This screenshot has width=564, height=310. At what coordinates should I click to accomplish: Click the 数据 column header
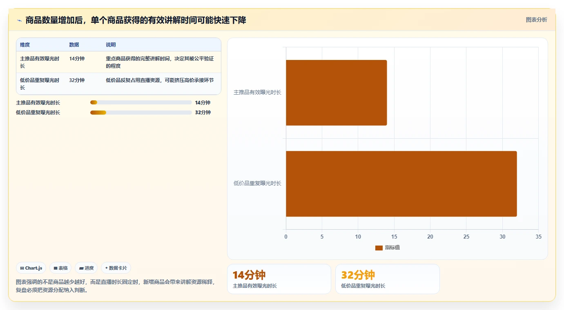coord(74,45)
